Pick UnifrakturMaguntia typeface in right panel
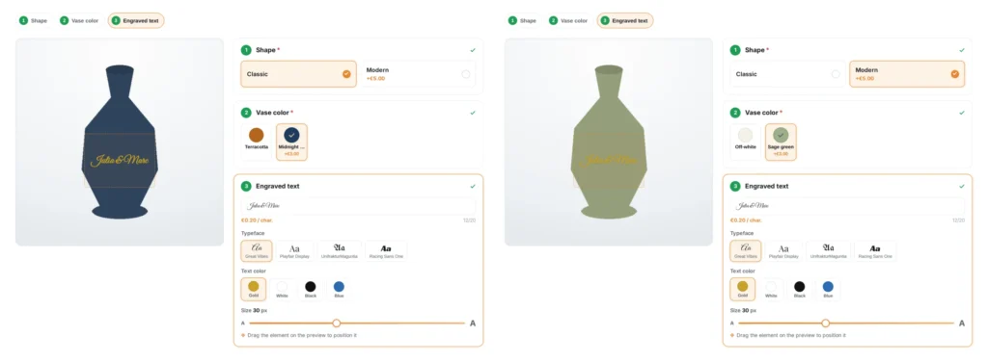Screen dimensions: 988x362 pos(829,250)
